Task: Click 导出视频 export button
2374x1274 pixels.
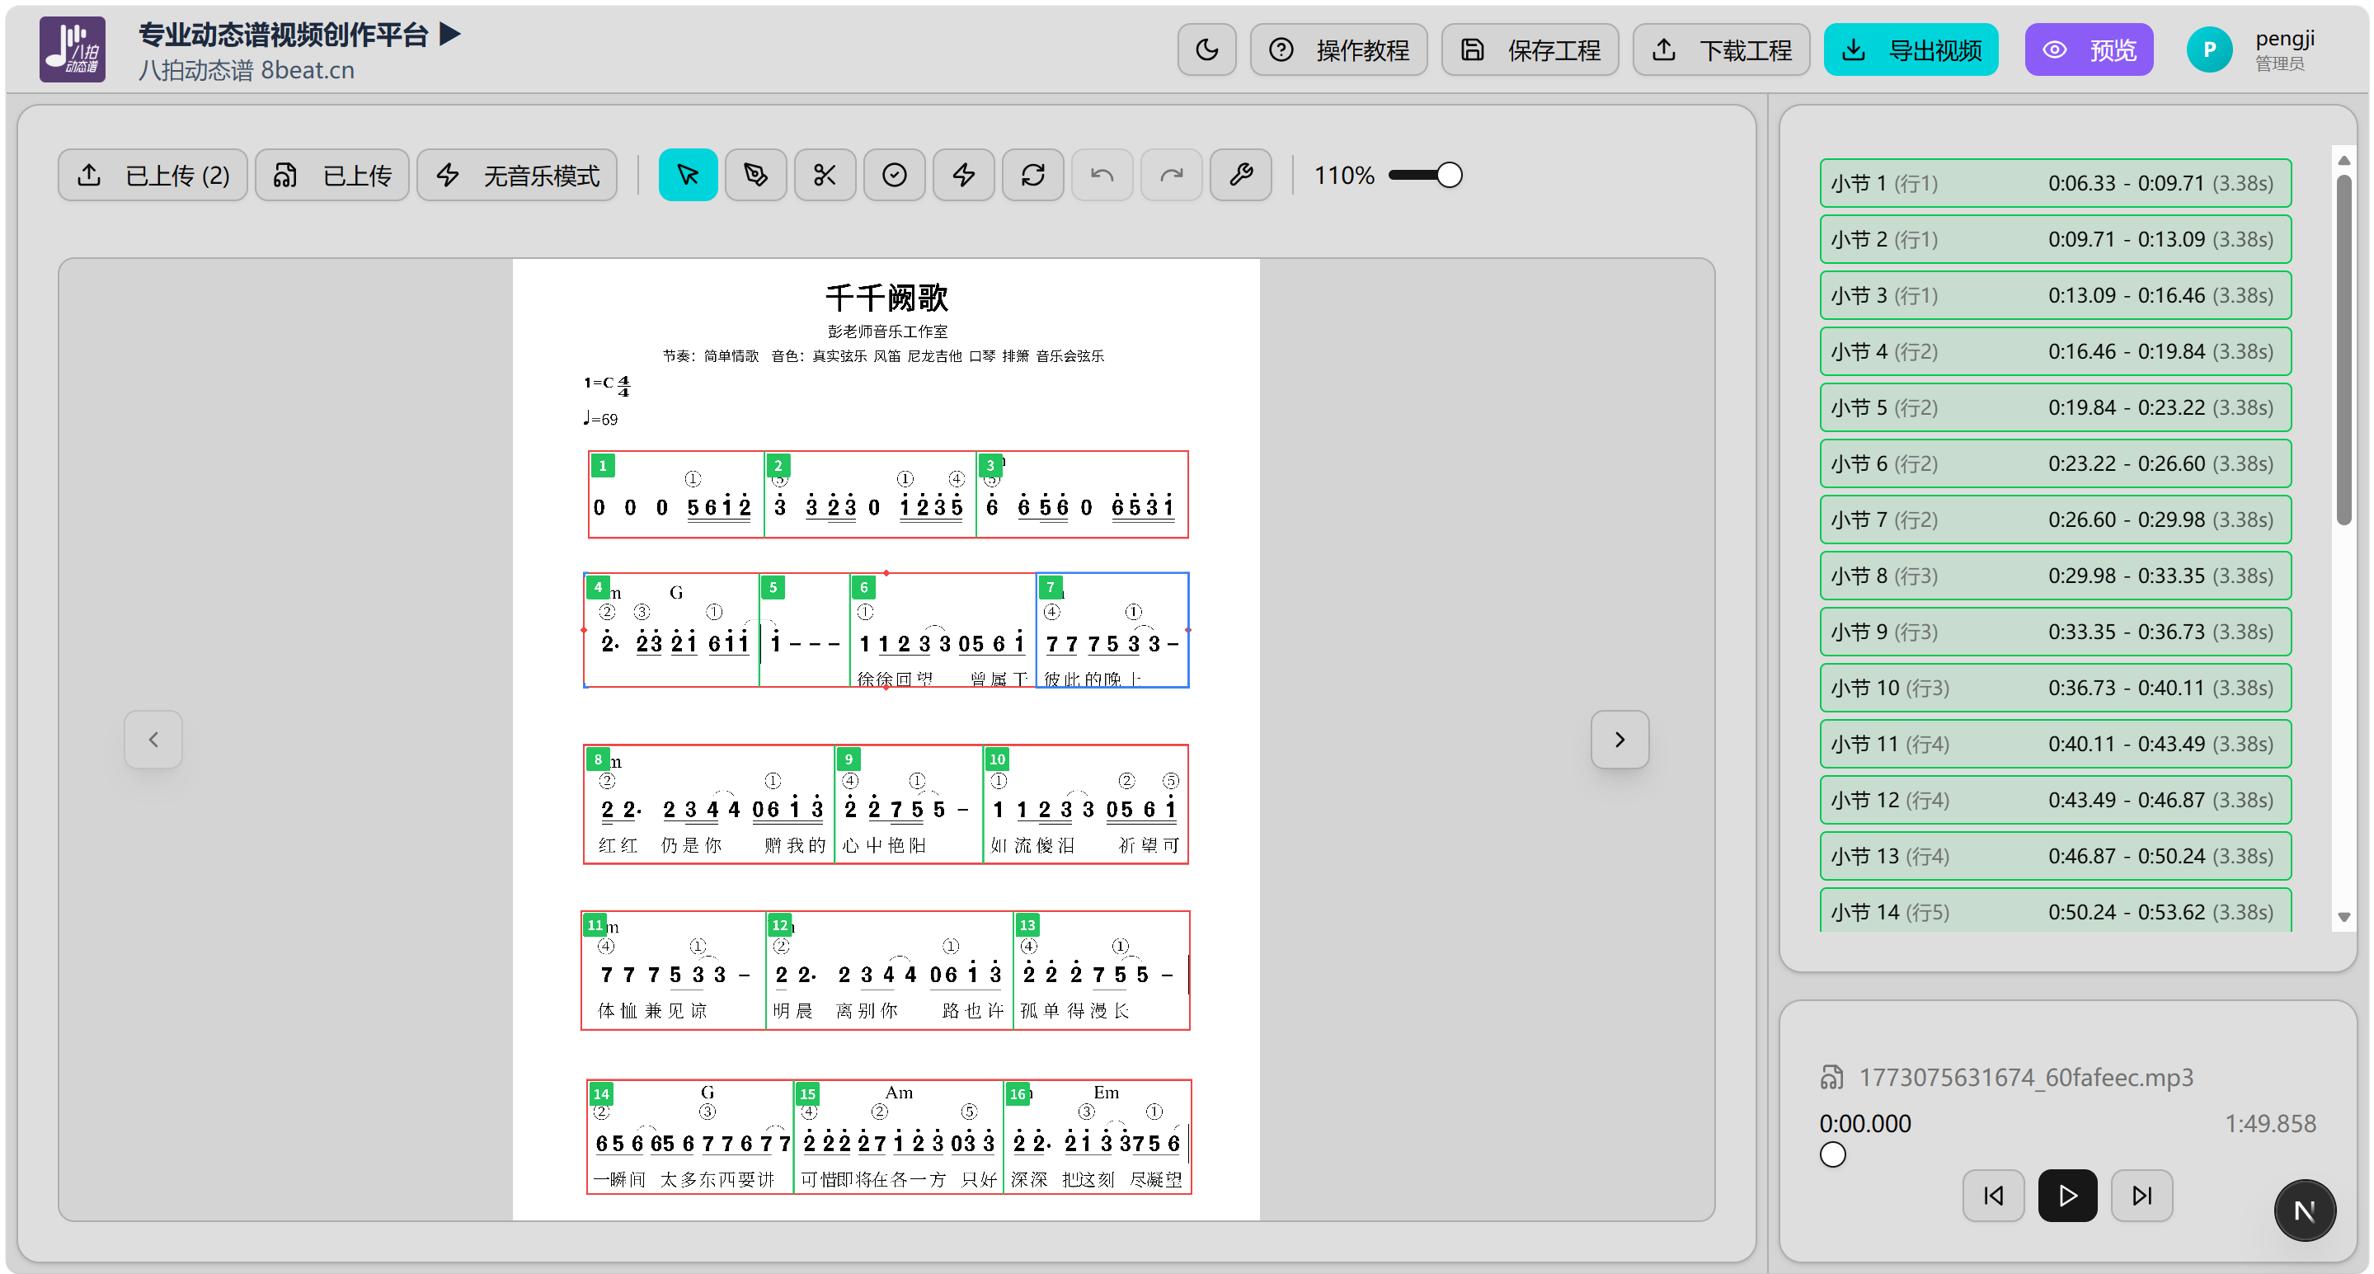Action: [x=1911, y=49]
